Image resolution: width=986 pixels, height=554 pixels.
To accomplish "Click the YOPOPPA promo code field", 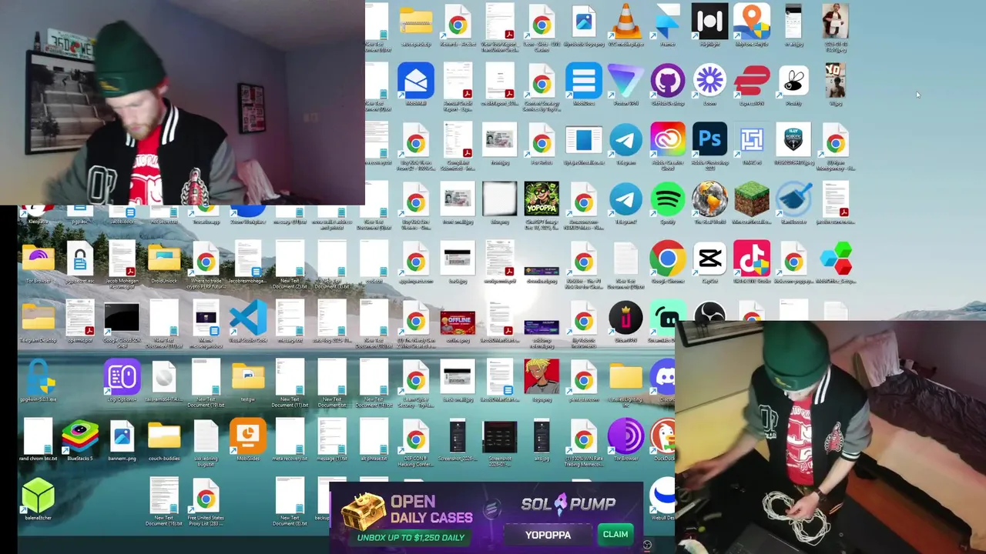I will [548, 535].
